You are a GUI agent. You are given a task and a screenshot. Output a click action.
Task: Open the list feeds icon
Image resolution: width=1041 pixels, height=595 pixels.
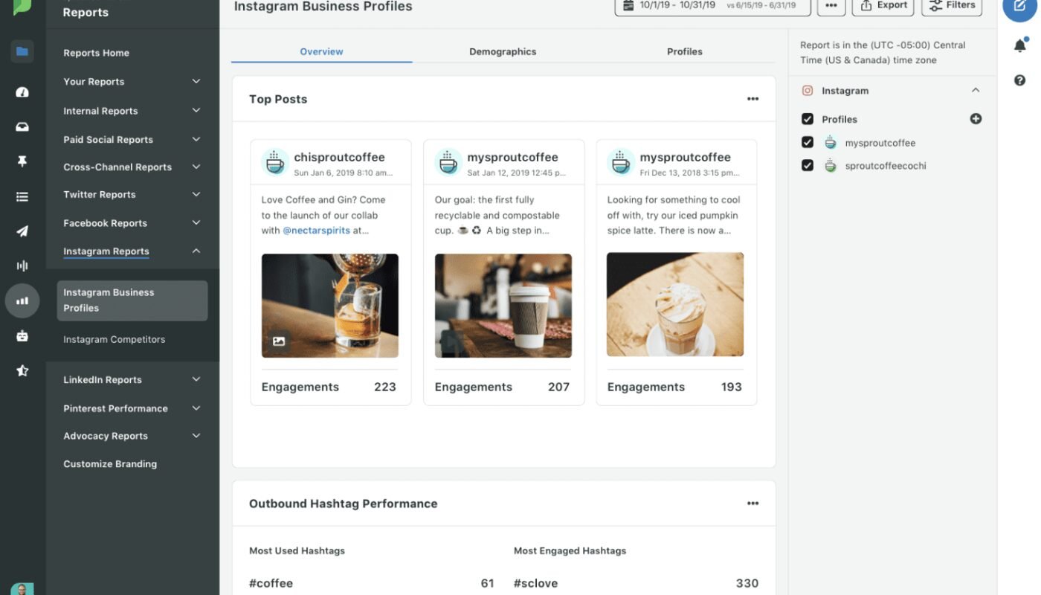pos(22,196)
